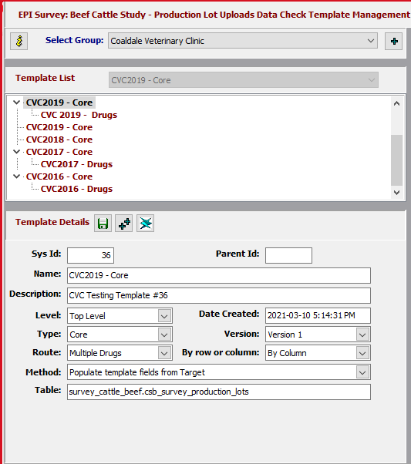Select CVC2017 - Drugs in template tree
This screenshot has height=464, width=411.
76,164
